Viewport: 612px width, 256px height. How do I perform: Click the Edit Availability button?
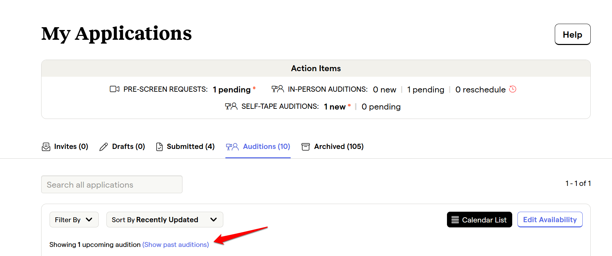[x=550, y=220]
